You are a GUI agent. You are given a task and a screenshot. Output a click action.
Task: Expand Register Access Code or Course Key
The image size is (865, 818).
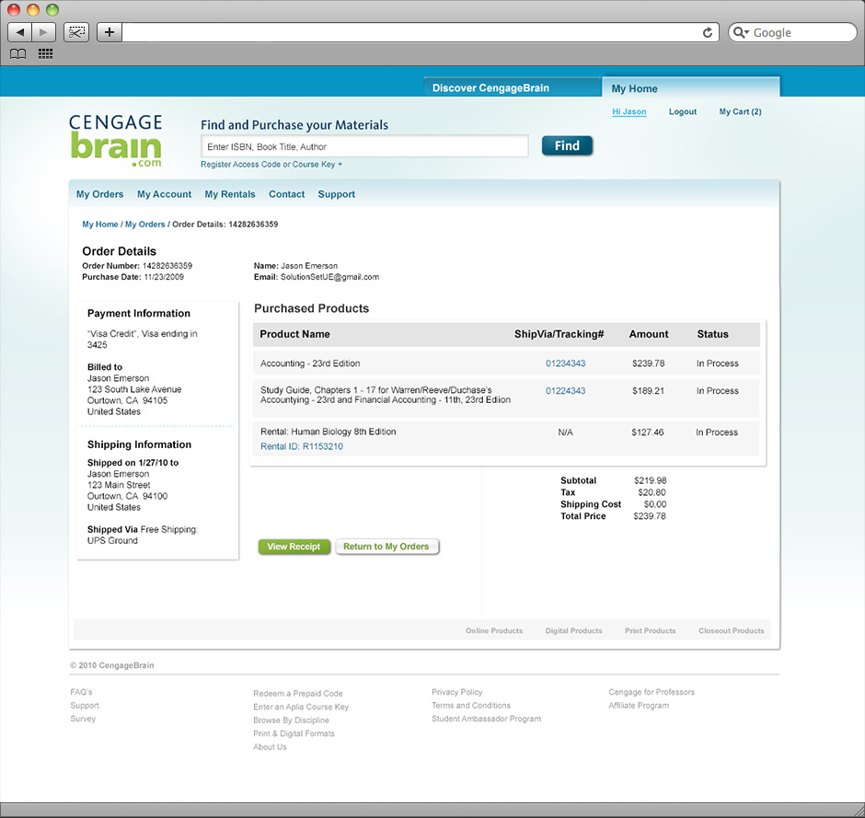(x=271, y=165)
